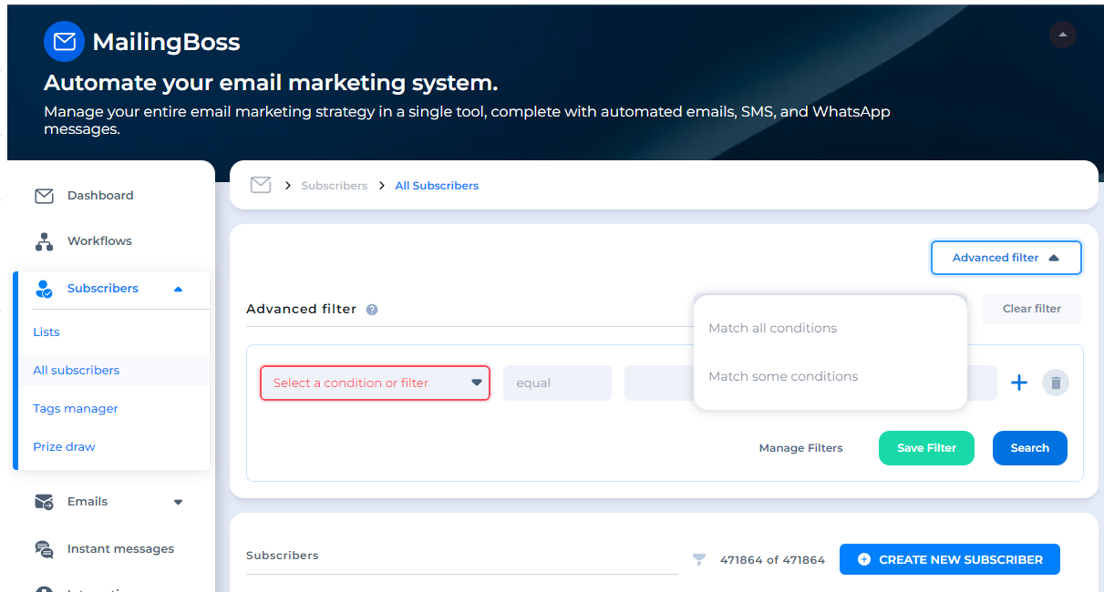The image size is (1104, 592).
Task: Collapse the Subscribers sidebar menu arrow
Action: [x=178, y=289]
